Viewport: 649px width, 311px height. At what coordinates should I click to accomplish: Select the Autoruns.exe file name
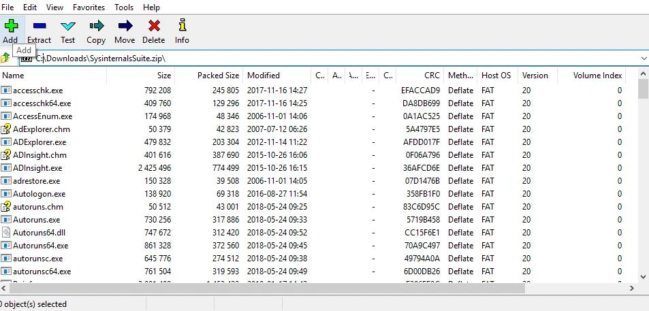pyautogui.click(x=36, y=220)
